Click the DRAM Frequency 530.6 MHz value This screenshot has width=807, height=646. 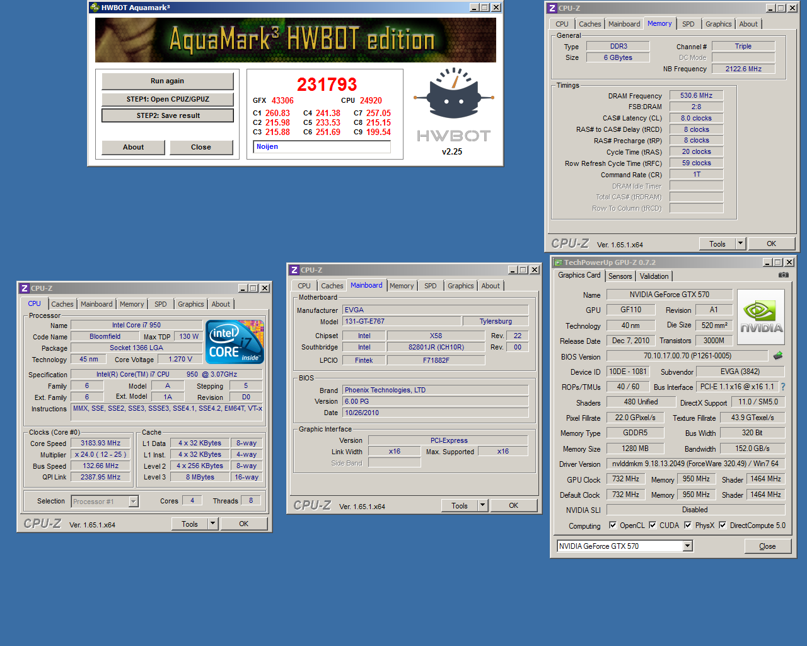coord(696,95)
